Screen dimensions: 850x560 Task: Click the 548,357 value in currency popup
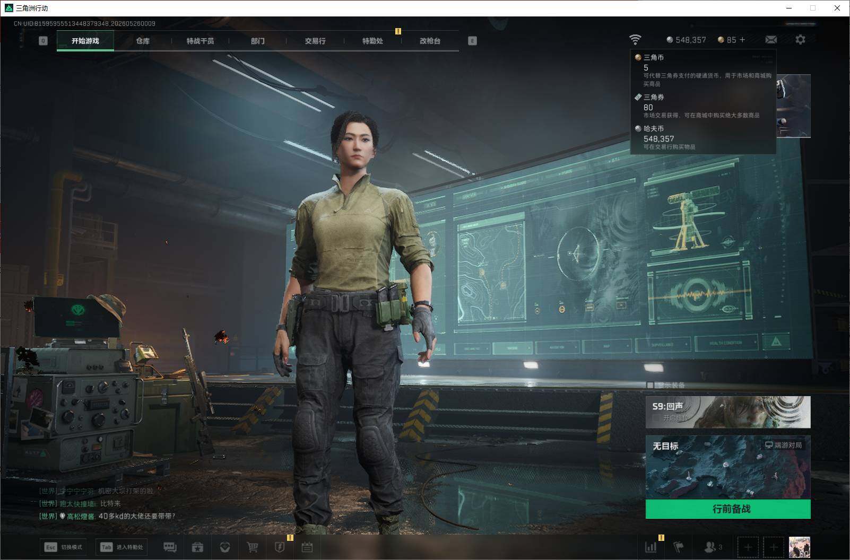pos(658,138)
